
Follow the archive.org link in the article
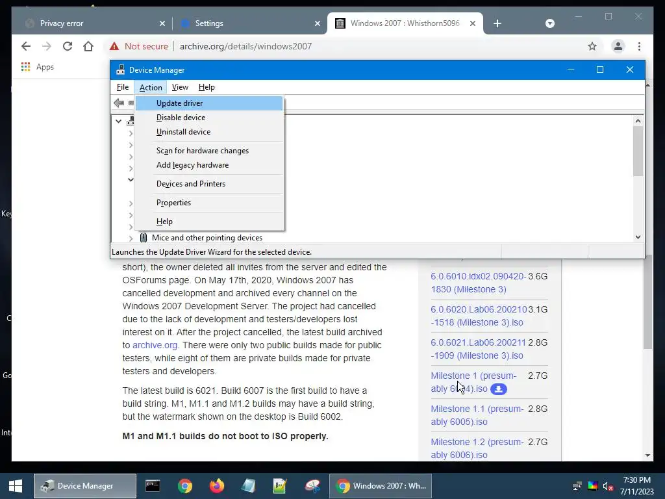[155, 345]
